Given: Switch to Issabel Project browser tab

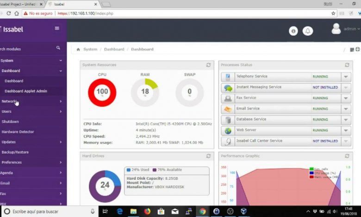Looking at the screenshot, I should coord(22,4).
